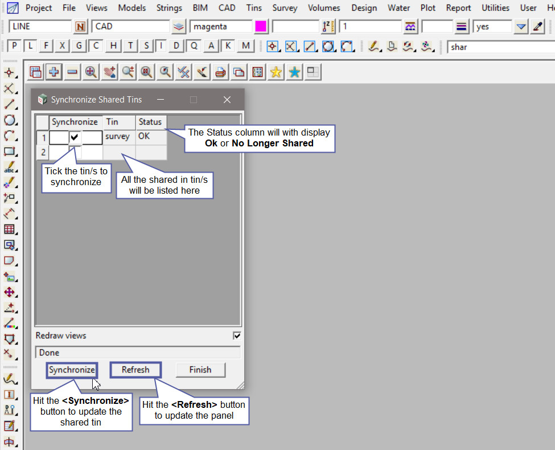
Task: Untick Synchronize checkbox for survey tin
Action: (x=75, y=137)
